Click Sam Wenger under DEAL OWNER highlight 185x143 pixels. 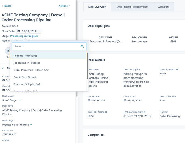coord(139,42)
